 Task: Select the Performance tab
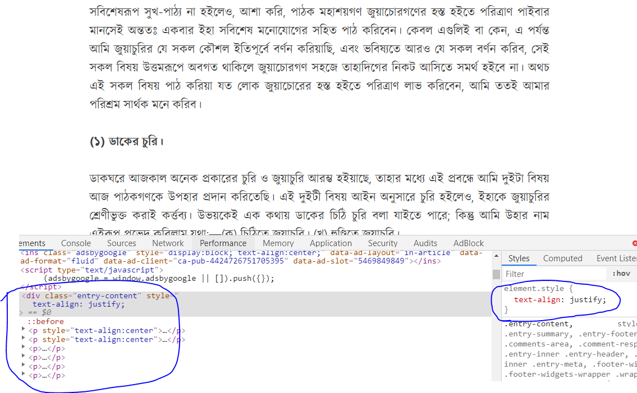click(223, 243)
